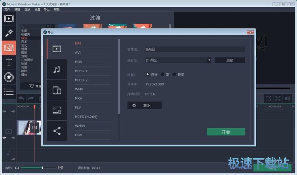The image size is (297, 175).
Task: Click the undo arrow in toolbar
Action: click(21, 99)
